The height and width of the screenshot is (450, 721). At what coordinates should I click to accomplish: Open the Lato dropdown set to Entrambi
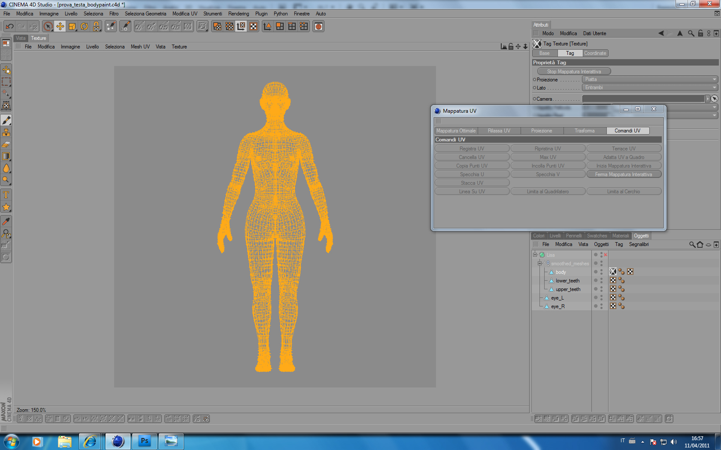point(650,87)
